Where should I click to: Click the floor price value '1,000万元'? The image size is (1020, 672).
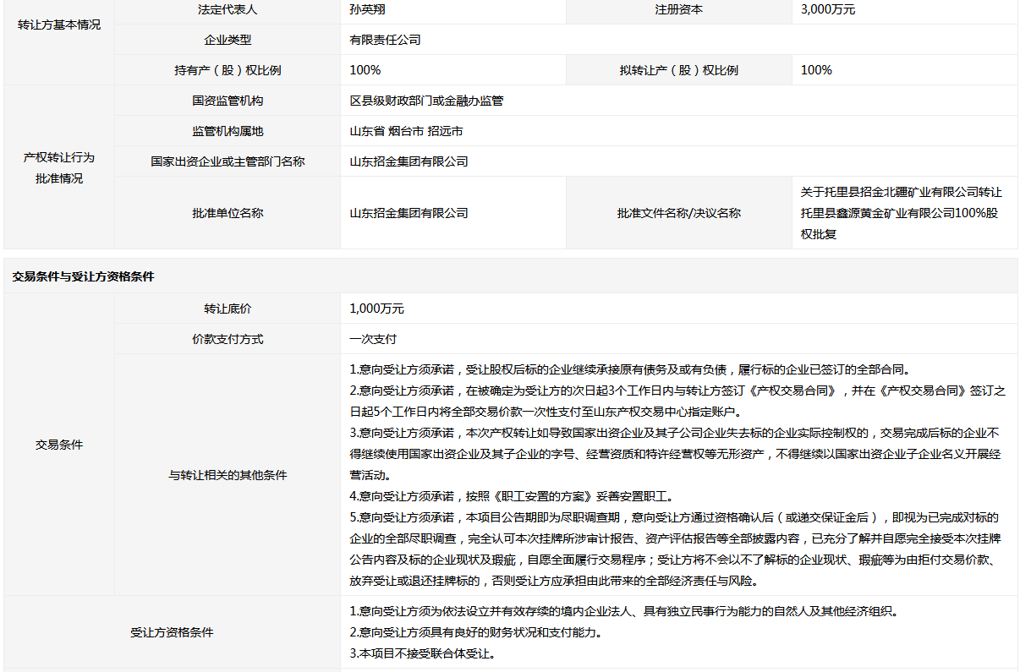[x=377, y=309]
